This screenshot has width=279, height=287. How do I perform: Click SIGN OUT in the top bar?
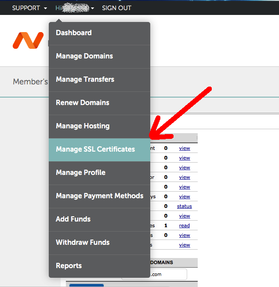[116, 8]
